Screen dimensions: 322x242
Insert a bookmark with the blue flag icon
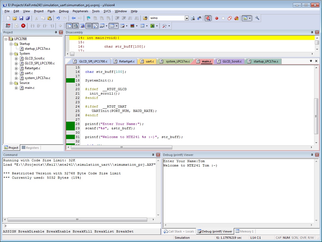(x=88, y=18)
